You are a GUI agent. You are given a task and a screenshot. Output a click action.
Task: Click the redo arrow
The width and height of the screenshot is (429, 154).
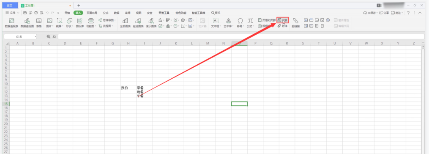pos(52,13)
